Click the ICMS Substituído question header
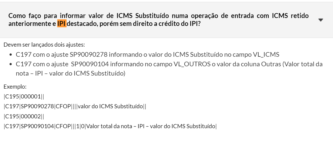The height and width of the screenshot is (141, 333). coord(158,16)
